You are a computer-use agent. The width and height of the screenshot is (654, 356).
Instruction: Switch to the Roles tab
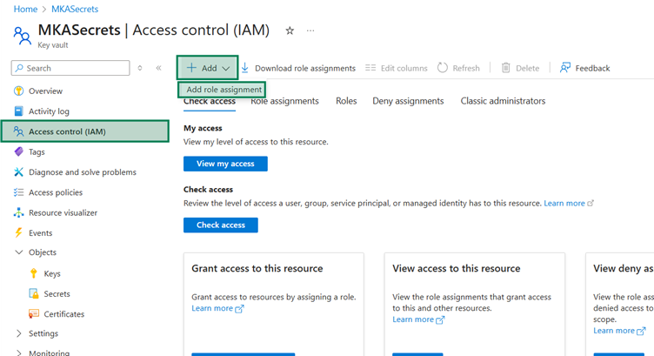346,101
